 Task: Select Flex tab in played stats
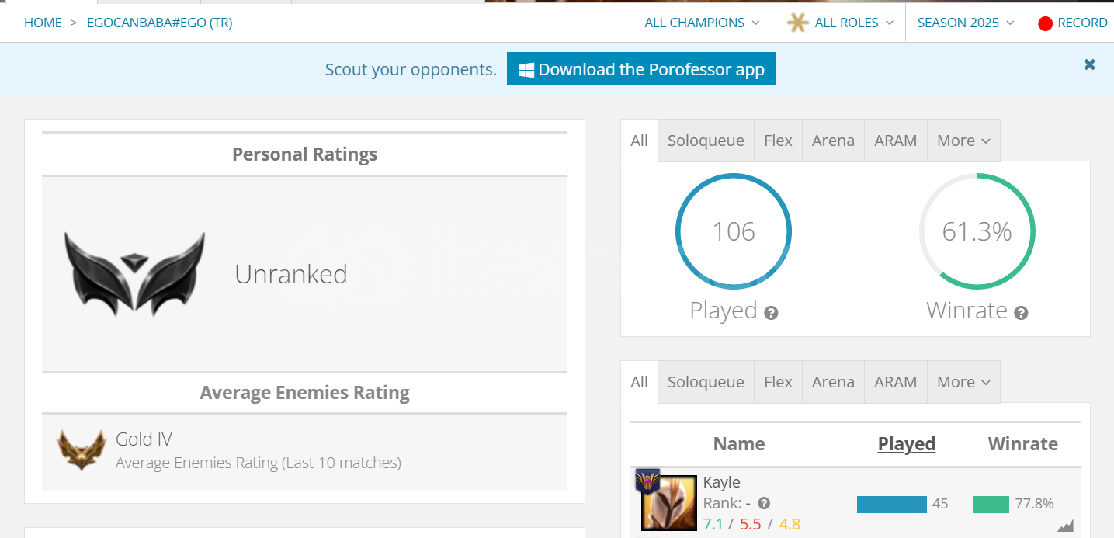(x=778, y=141)
